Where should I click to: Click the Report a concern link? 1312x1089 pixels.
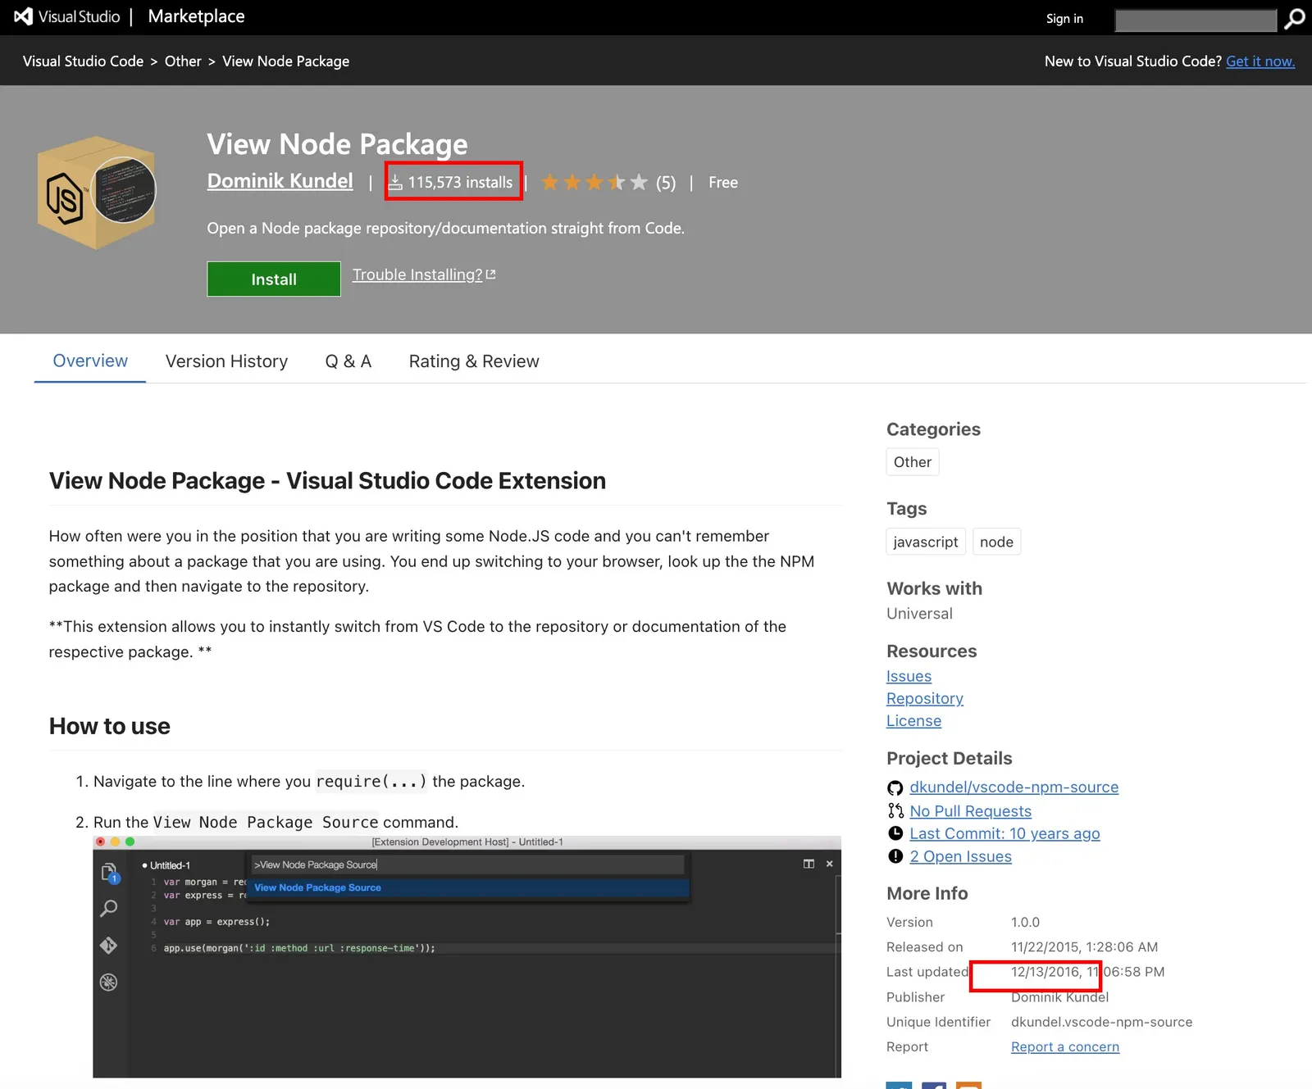[x=1065, y=1047]
